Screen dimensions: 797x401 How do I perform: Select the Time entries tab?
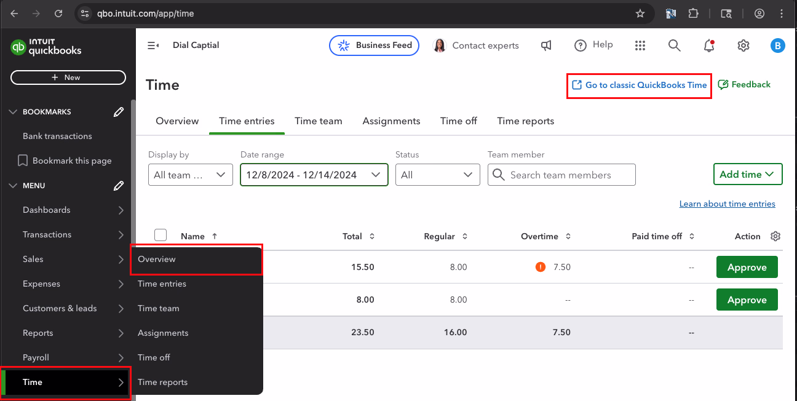pyautogui.click(x=247, y=121)
